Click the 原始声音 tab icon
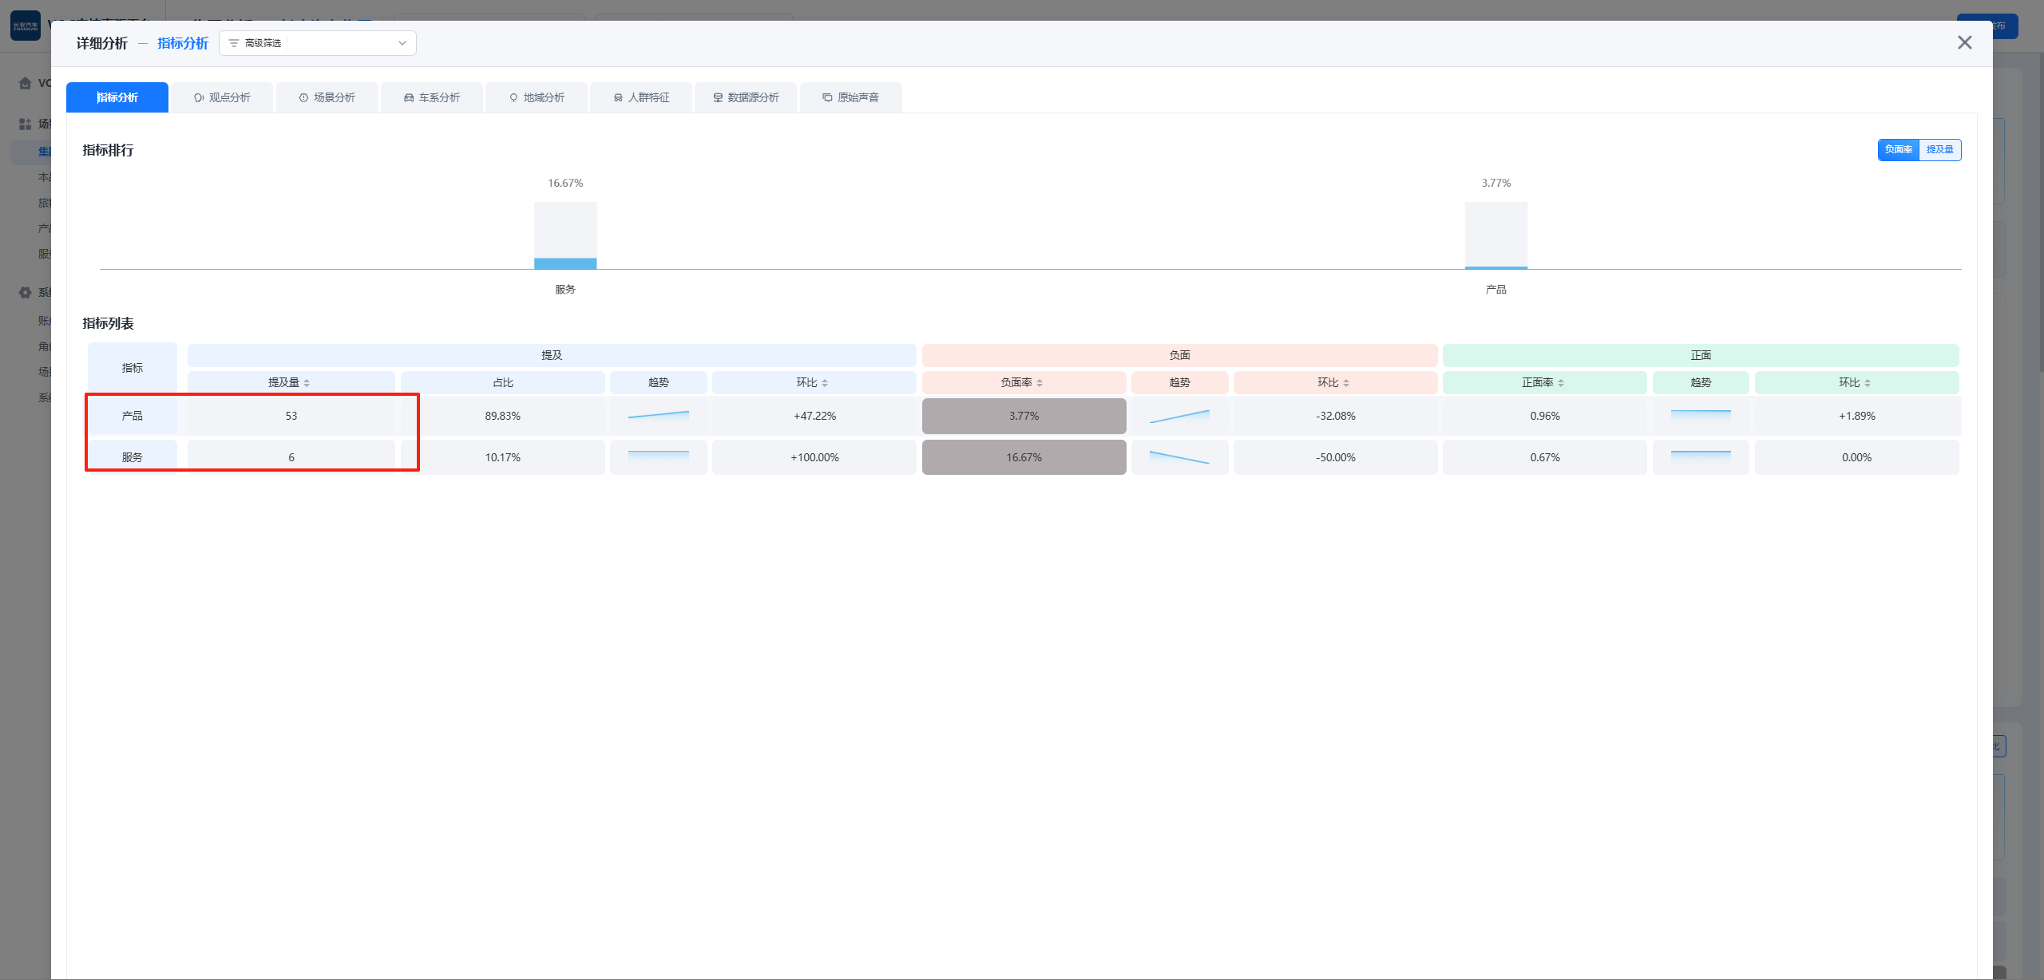 (x=827, y=97)
